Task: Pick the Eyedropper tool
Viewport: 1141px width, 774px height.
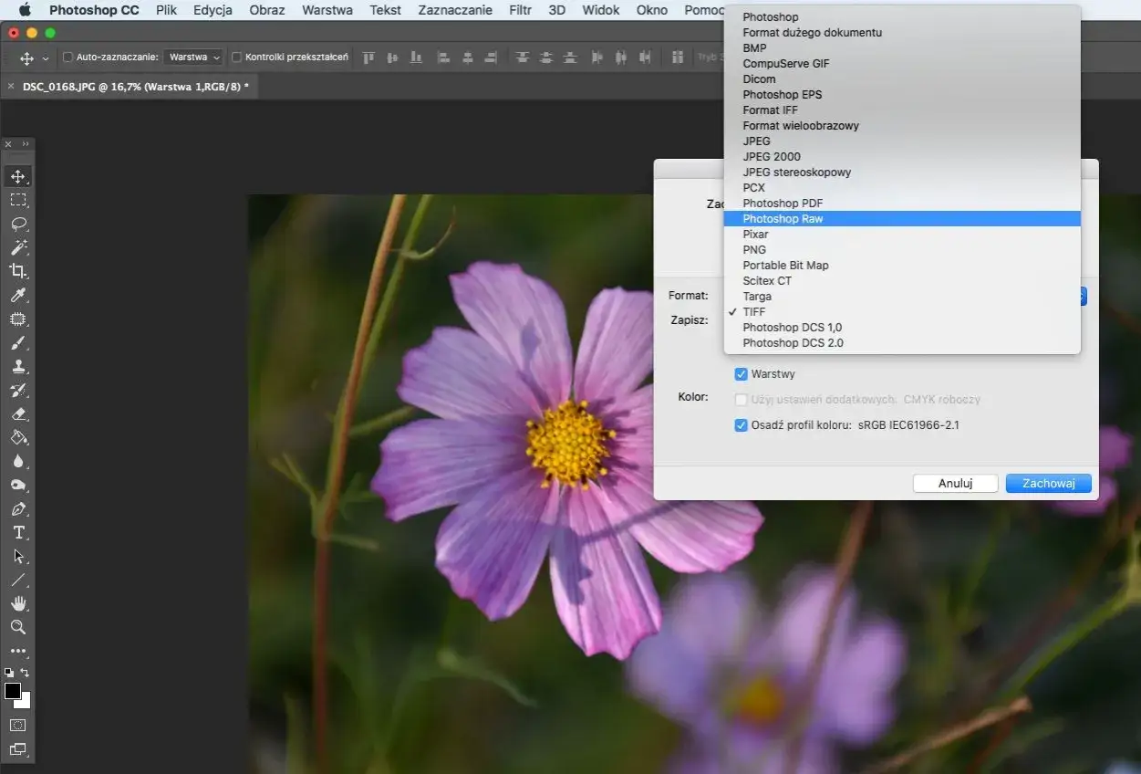Action: point(18,295)
